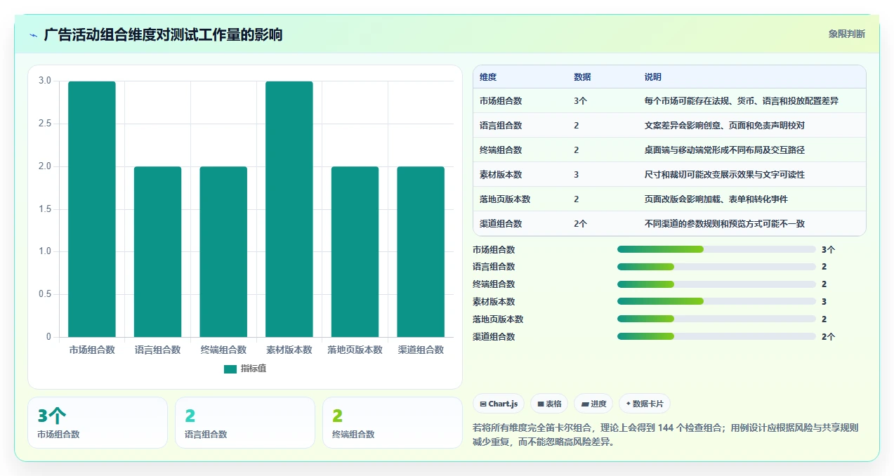Click the description 尺寸和裁切可能改变展示效果与文字可读性

tap(725, 175)
